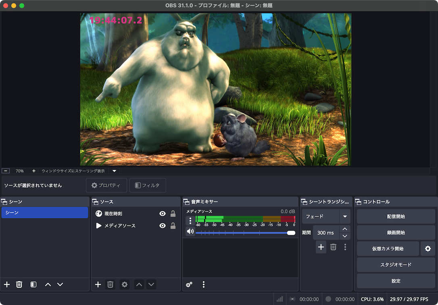
Task: Remove the selected scene transition
Action: point(333,247)
